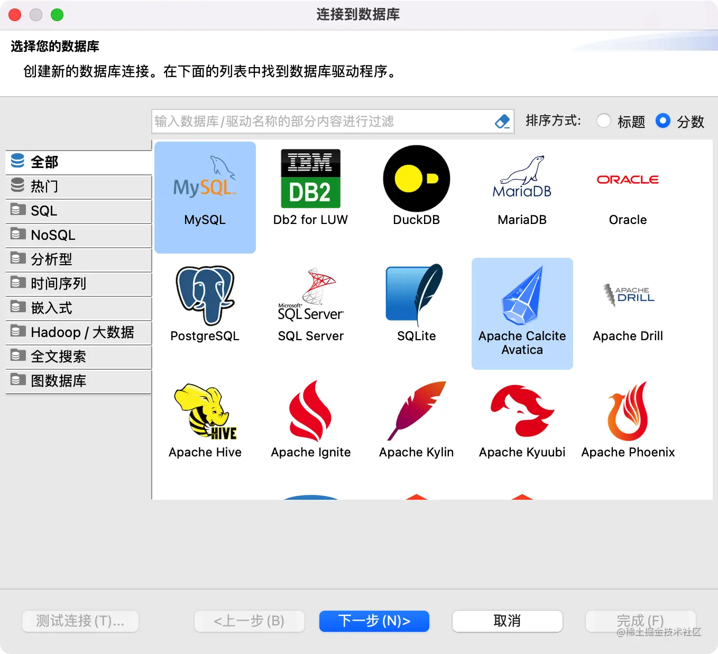Image resolution: width=718 pixels, height=654 pixels.
Task: Sort drivers by score (分数) radio
Action: [663, 121]
